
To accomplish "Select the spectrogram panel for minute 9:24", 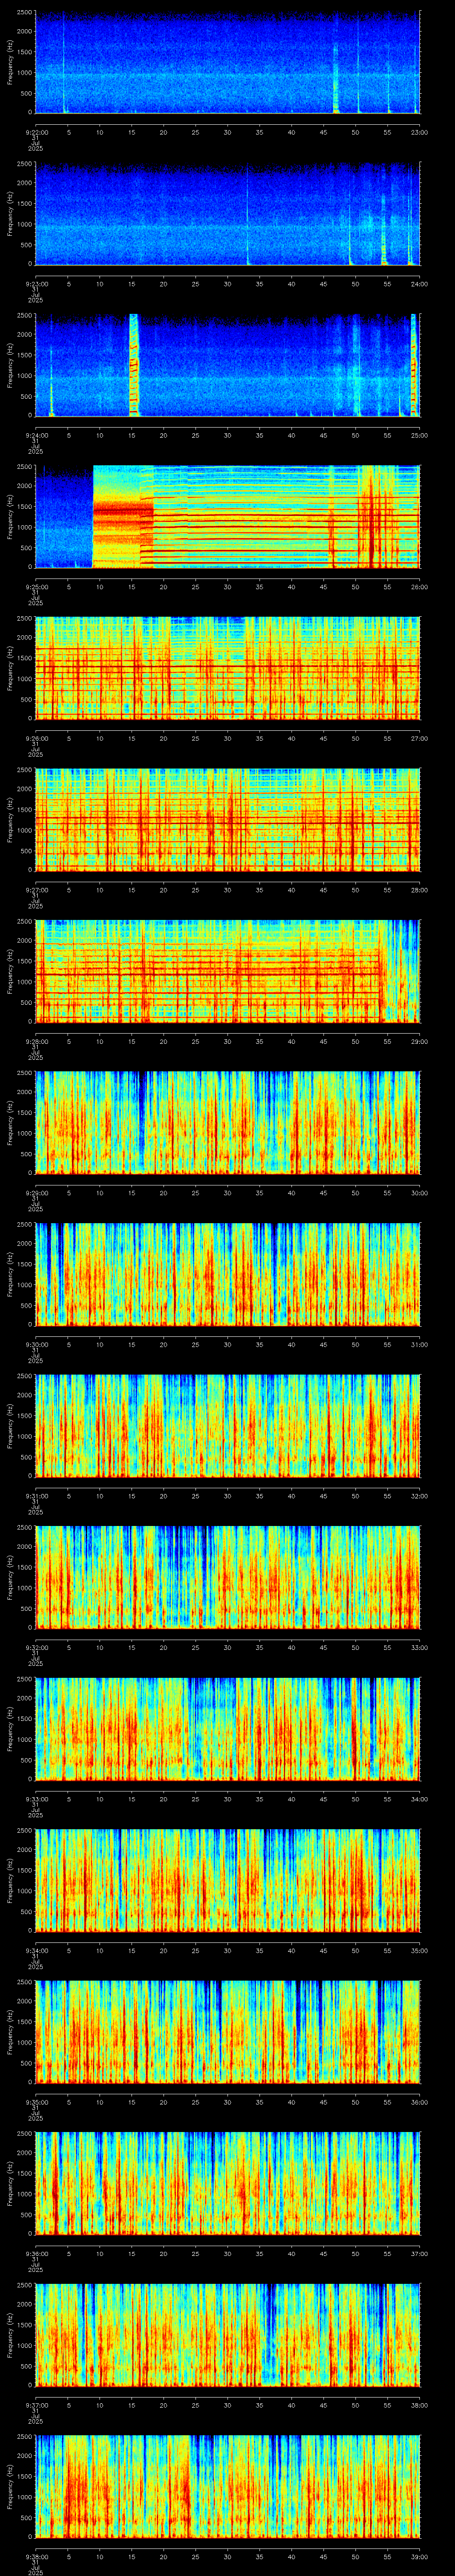I will 227,365.
